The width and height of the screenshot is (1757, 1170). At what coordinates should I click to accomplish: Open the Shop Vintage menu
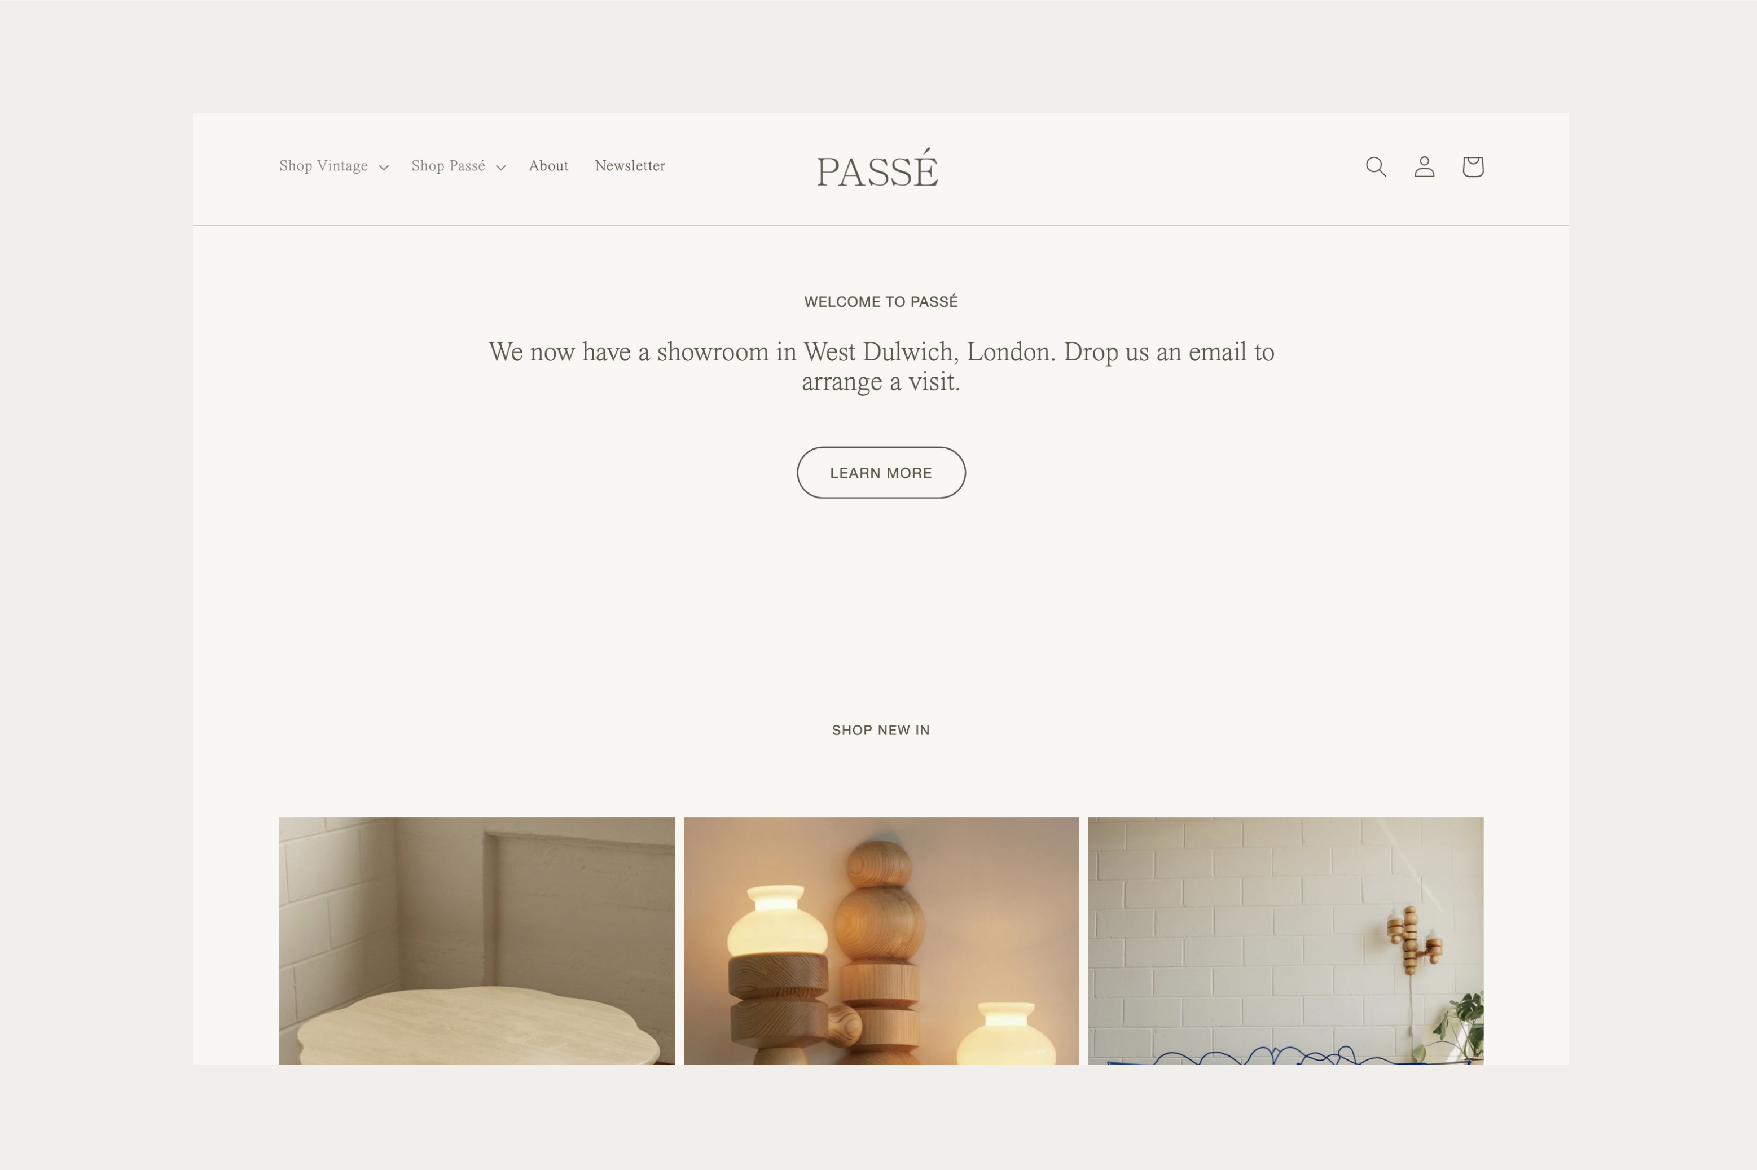click(333, 166)
